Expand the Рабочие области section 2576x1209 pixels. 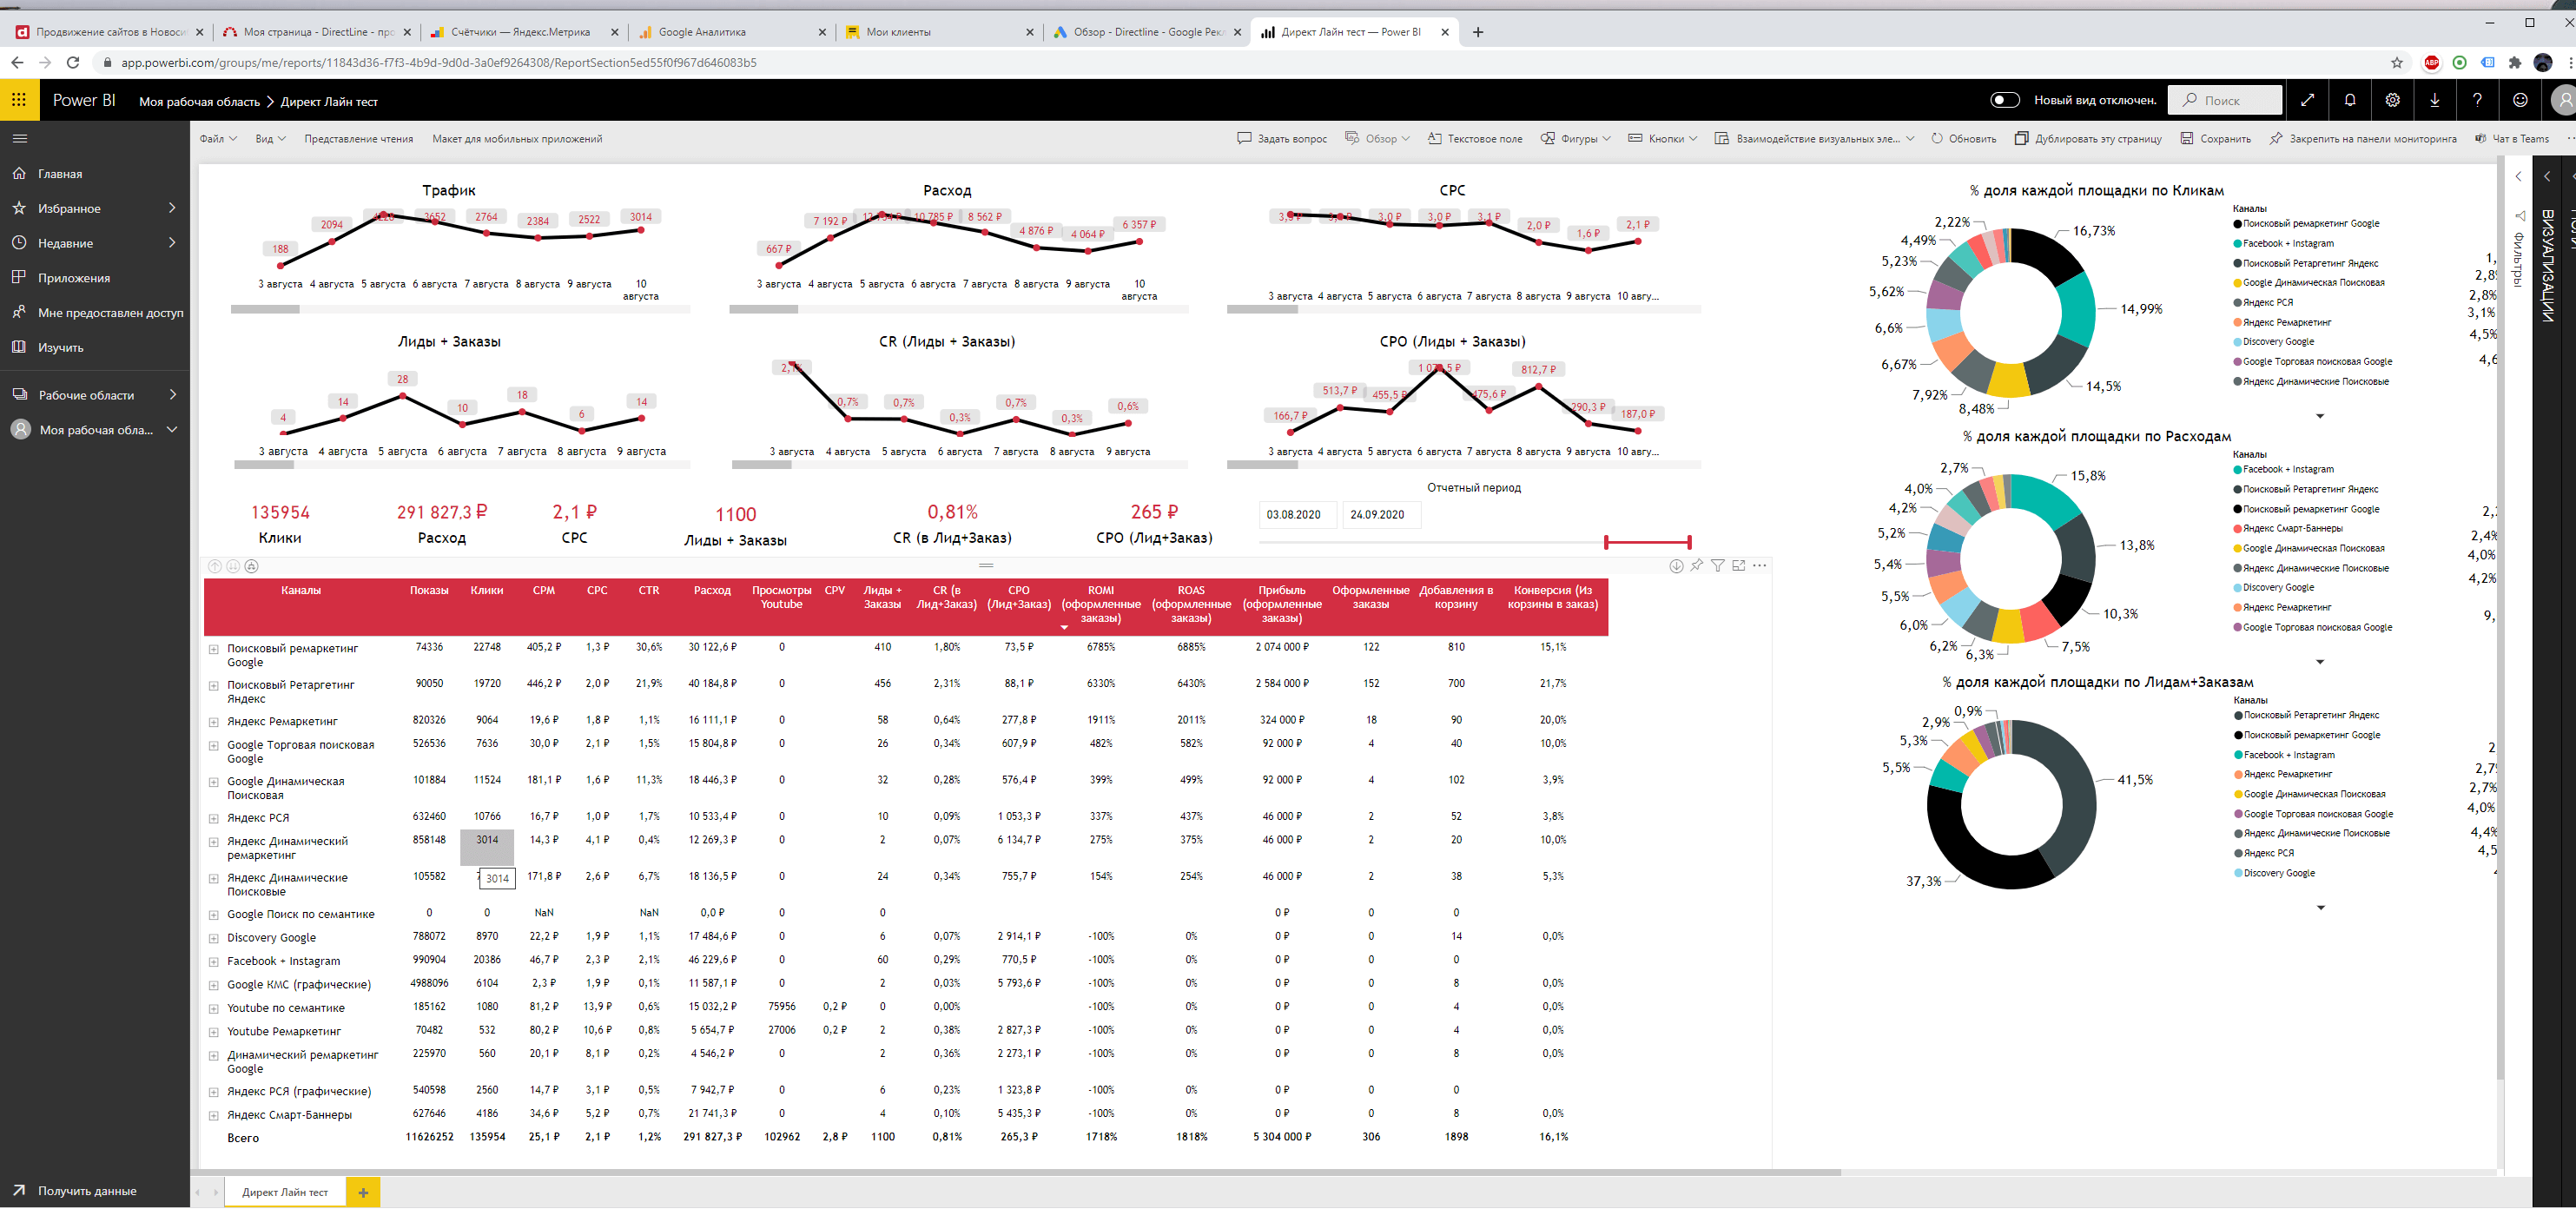85,394
